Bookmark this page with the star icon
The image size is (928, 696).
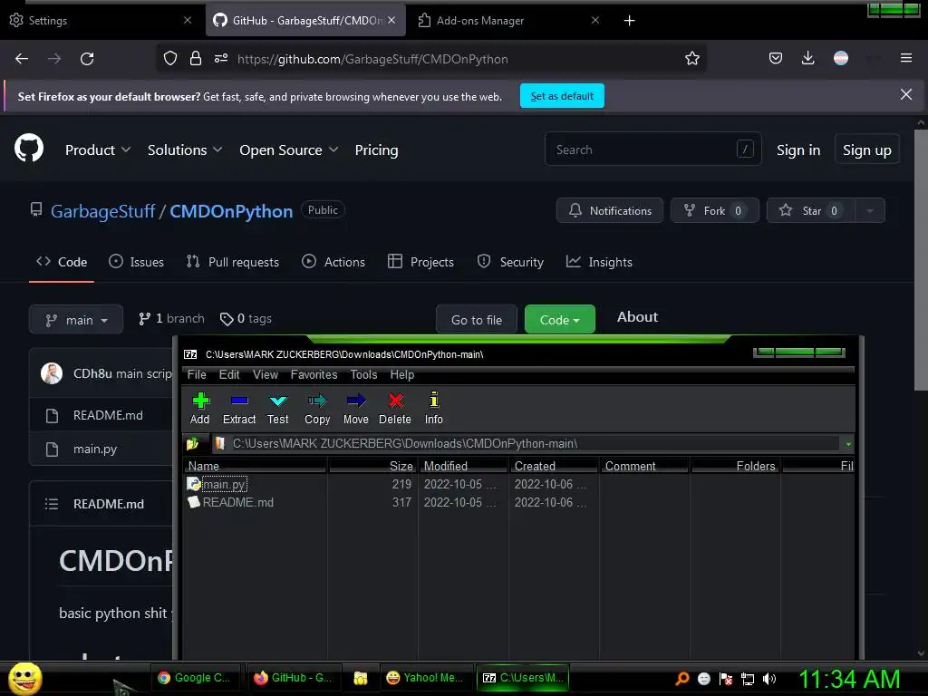(691, 59)
